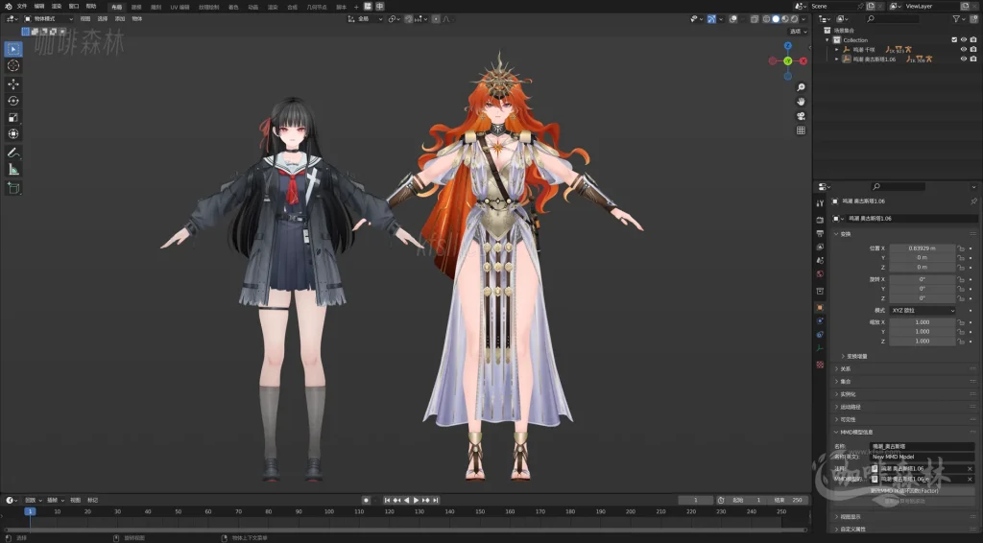Screen dimensions: 983x543
Task: Open the Texture properties tab
Action: [820, 365]
